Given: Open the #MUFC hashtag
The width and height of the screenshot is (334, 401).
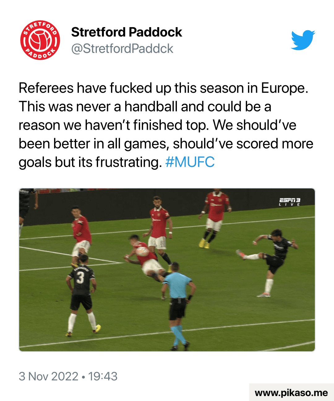Looking at the screenshot, I should (x=190, y=162).
